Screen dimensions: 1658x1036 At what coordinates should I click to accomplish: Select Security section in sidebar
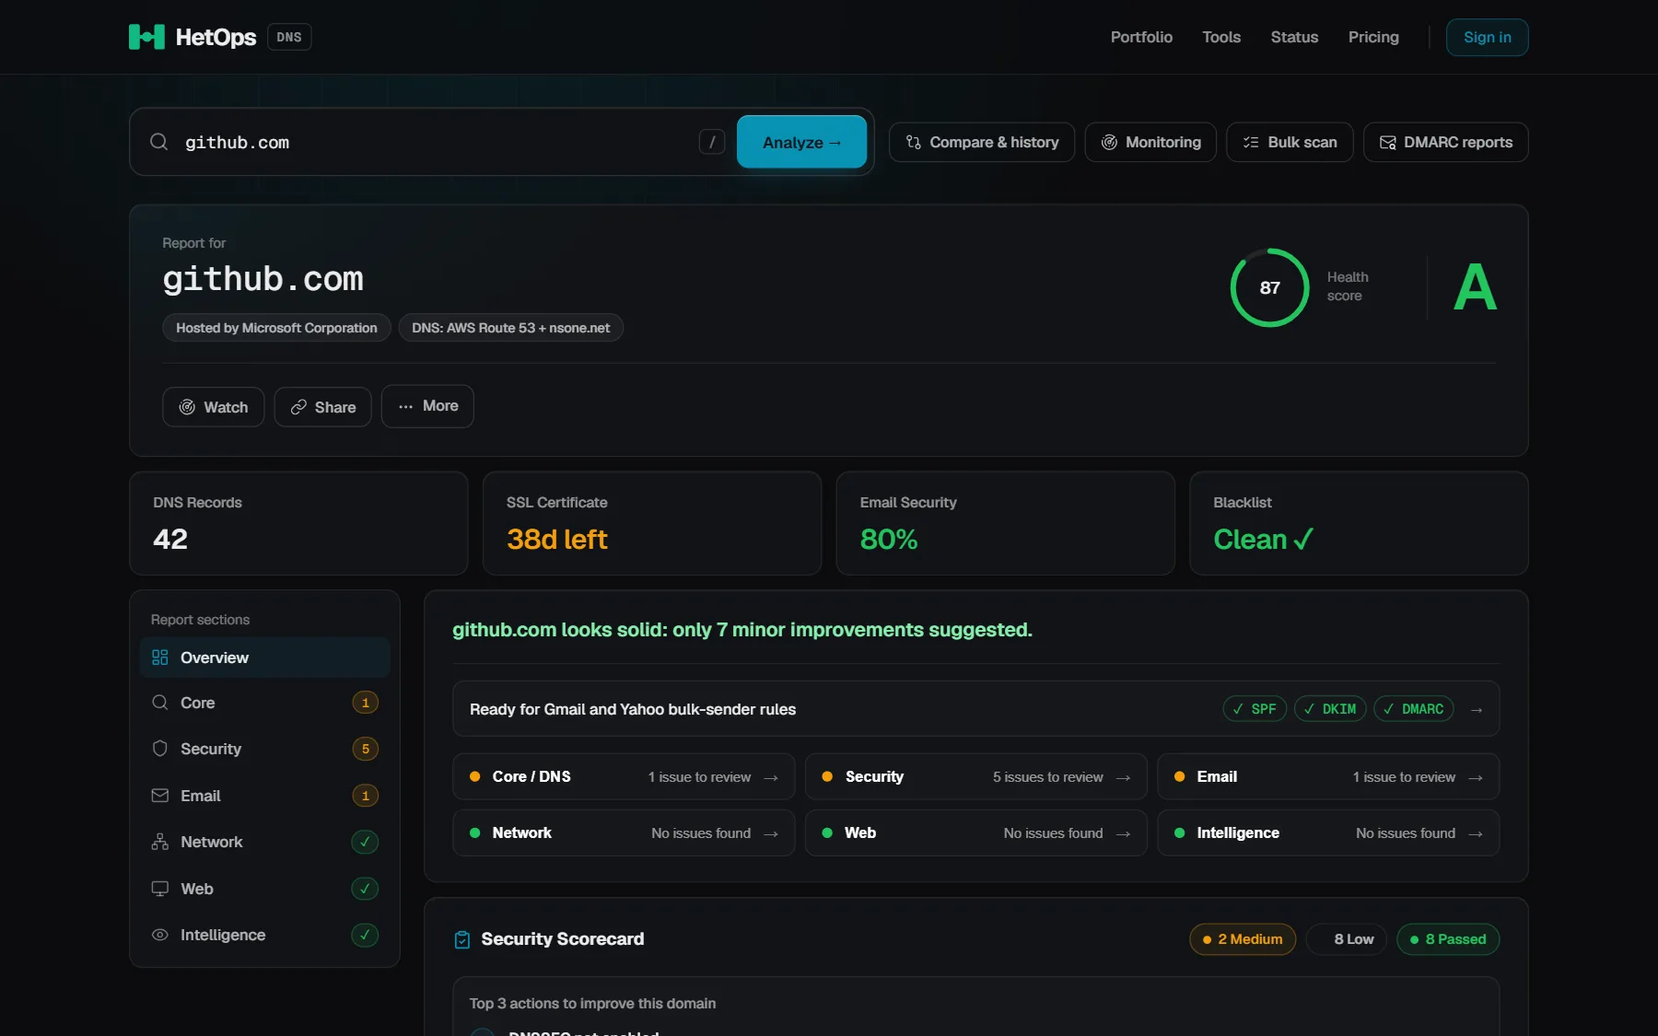click(x=265, y=749)
